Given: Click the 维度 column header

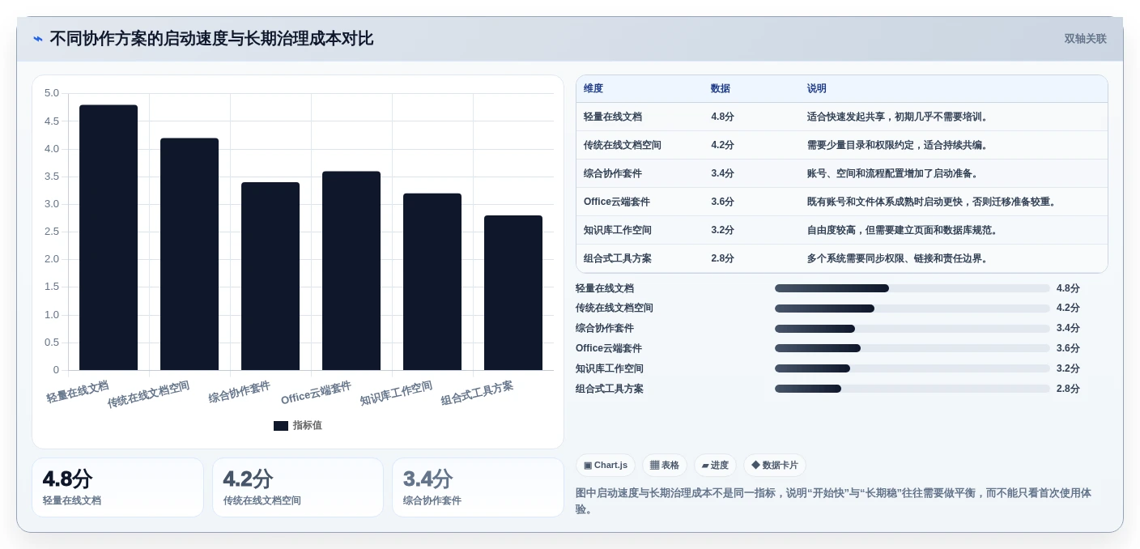Looking at the screenshot, I should point(593,88).
